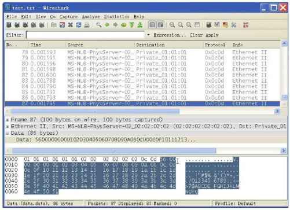
Task: Click the Zoom In toolbar icon
Action: (172, 25)
